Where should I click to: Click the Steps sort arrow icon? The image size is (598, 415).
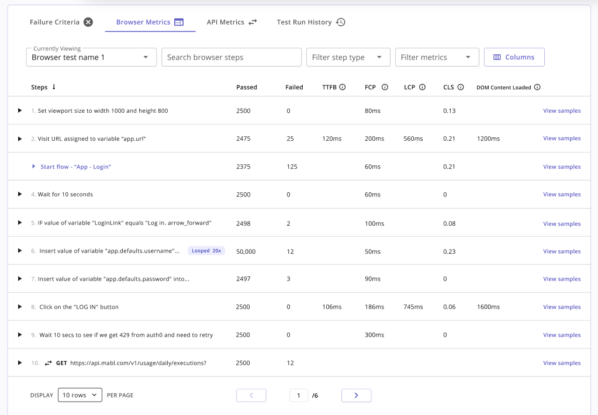point(54,87)
